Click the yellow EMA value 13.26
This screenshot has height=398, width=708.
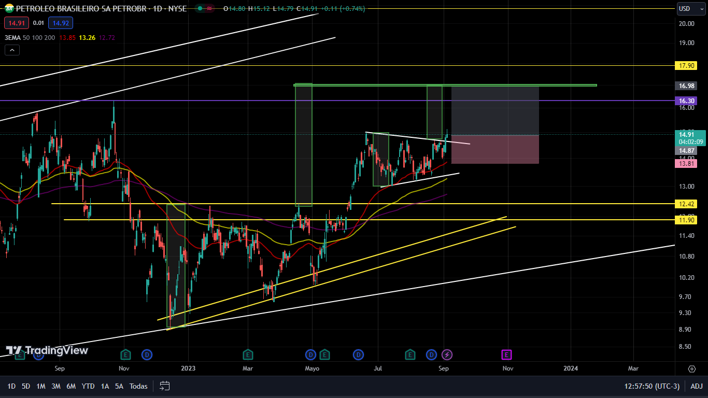click(87, 37)
